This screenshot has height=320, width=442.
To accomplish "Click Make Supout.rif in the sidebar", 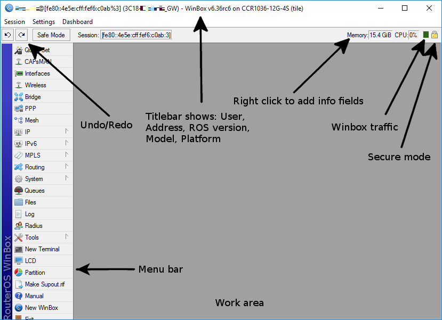I will [x=43, y=284].
